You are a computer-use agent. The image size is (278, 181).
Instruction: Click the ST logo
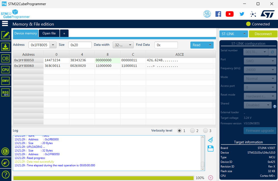click(x=267, y=14)
